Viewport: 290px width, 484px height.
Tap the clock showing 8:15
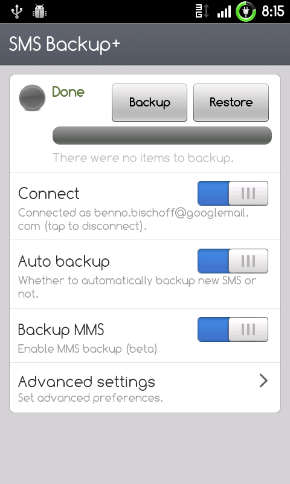pos(272,11)
